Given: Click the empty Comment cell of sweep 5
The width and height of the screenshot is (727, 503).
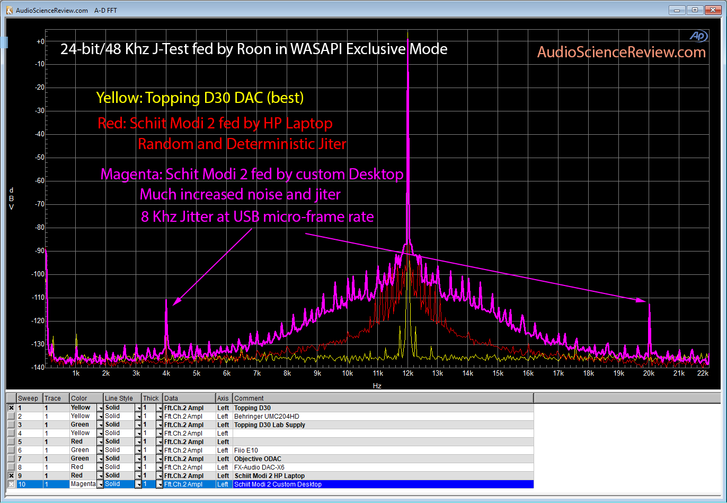Looking at the screenshot, I should click(383, 441).
